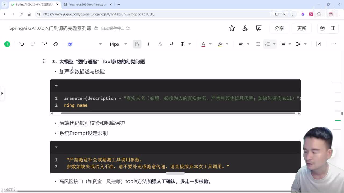Collapse the first code block

pyautogui.click(x=56, y=86)
